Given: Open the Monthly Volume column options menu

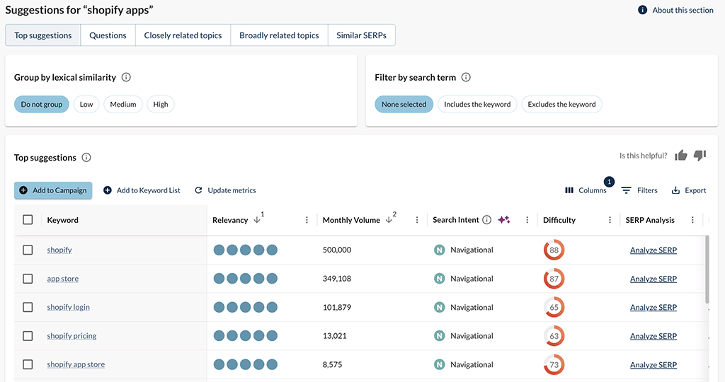Looking at the screenshot, I should [x=417, y=220].
